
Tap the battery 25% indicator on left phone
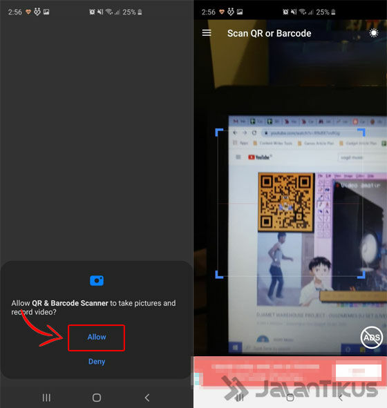click(132, 12)
